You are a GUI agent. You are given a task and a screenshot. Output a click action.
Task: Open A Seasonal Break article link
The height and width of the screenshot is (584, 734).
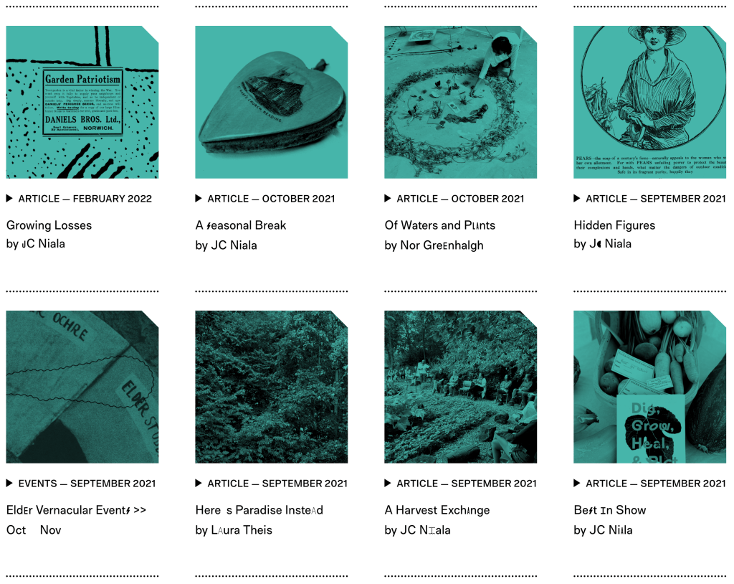click(241, 225)
